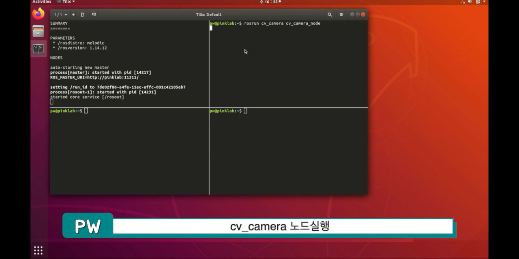
Task: Click the '/rosversion: 1.14.12' line
Action: tap(79, 48)
